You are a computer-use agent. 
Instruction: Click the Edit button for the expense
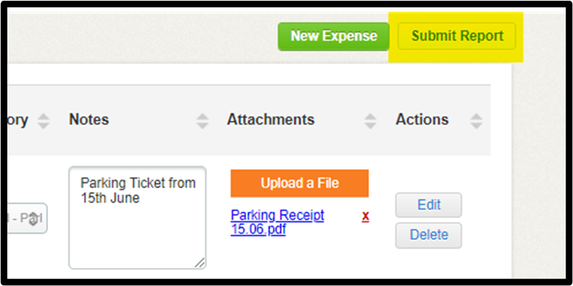tap(429, 205)
